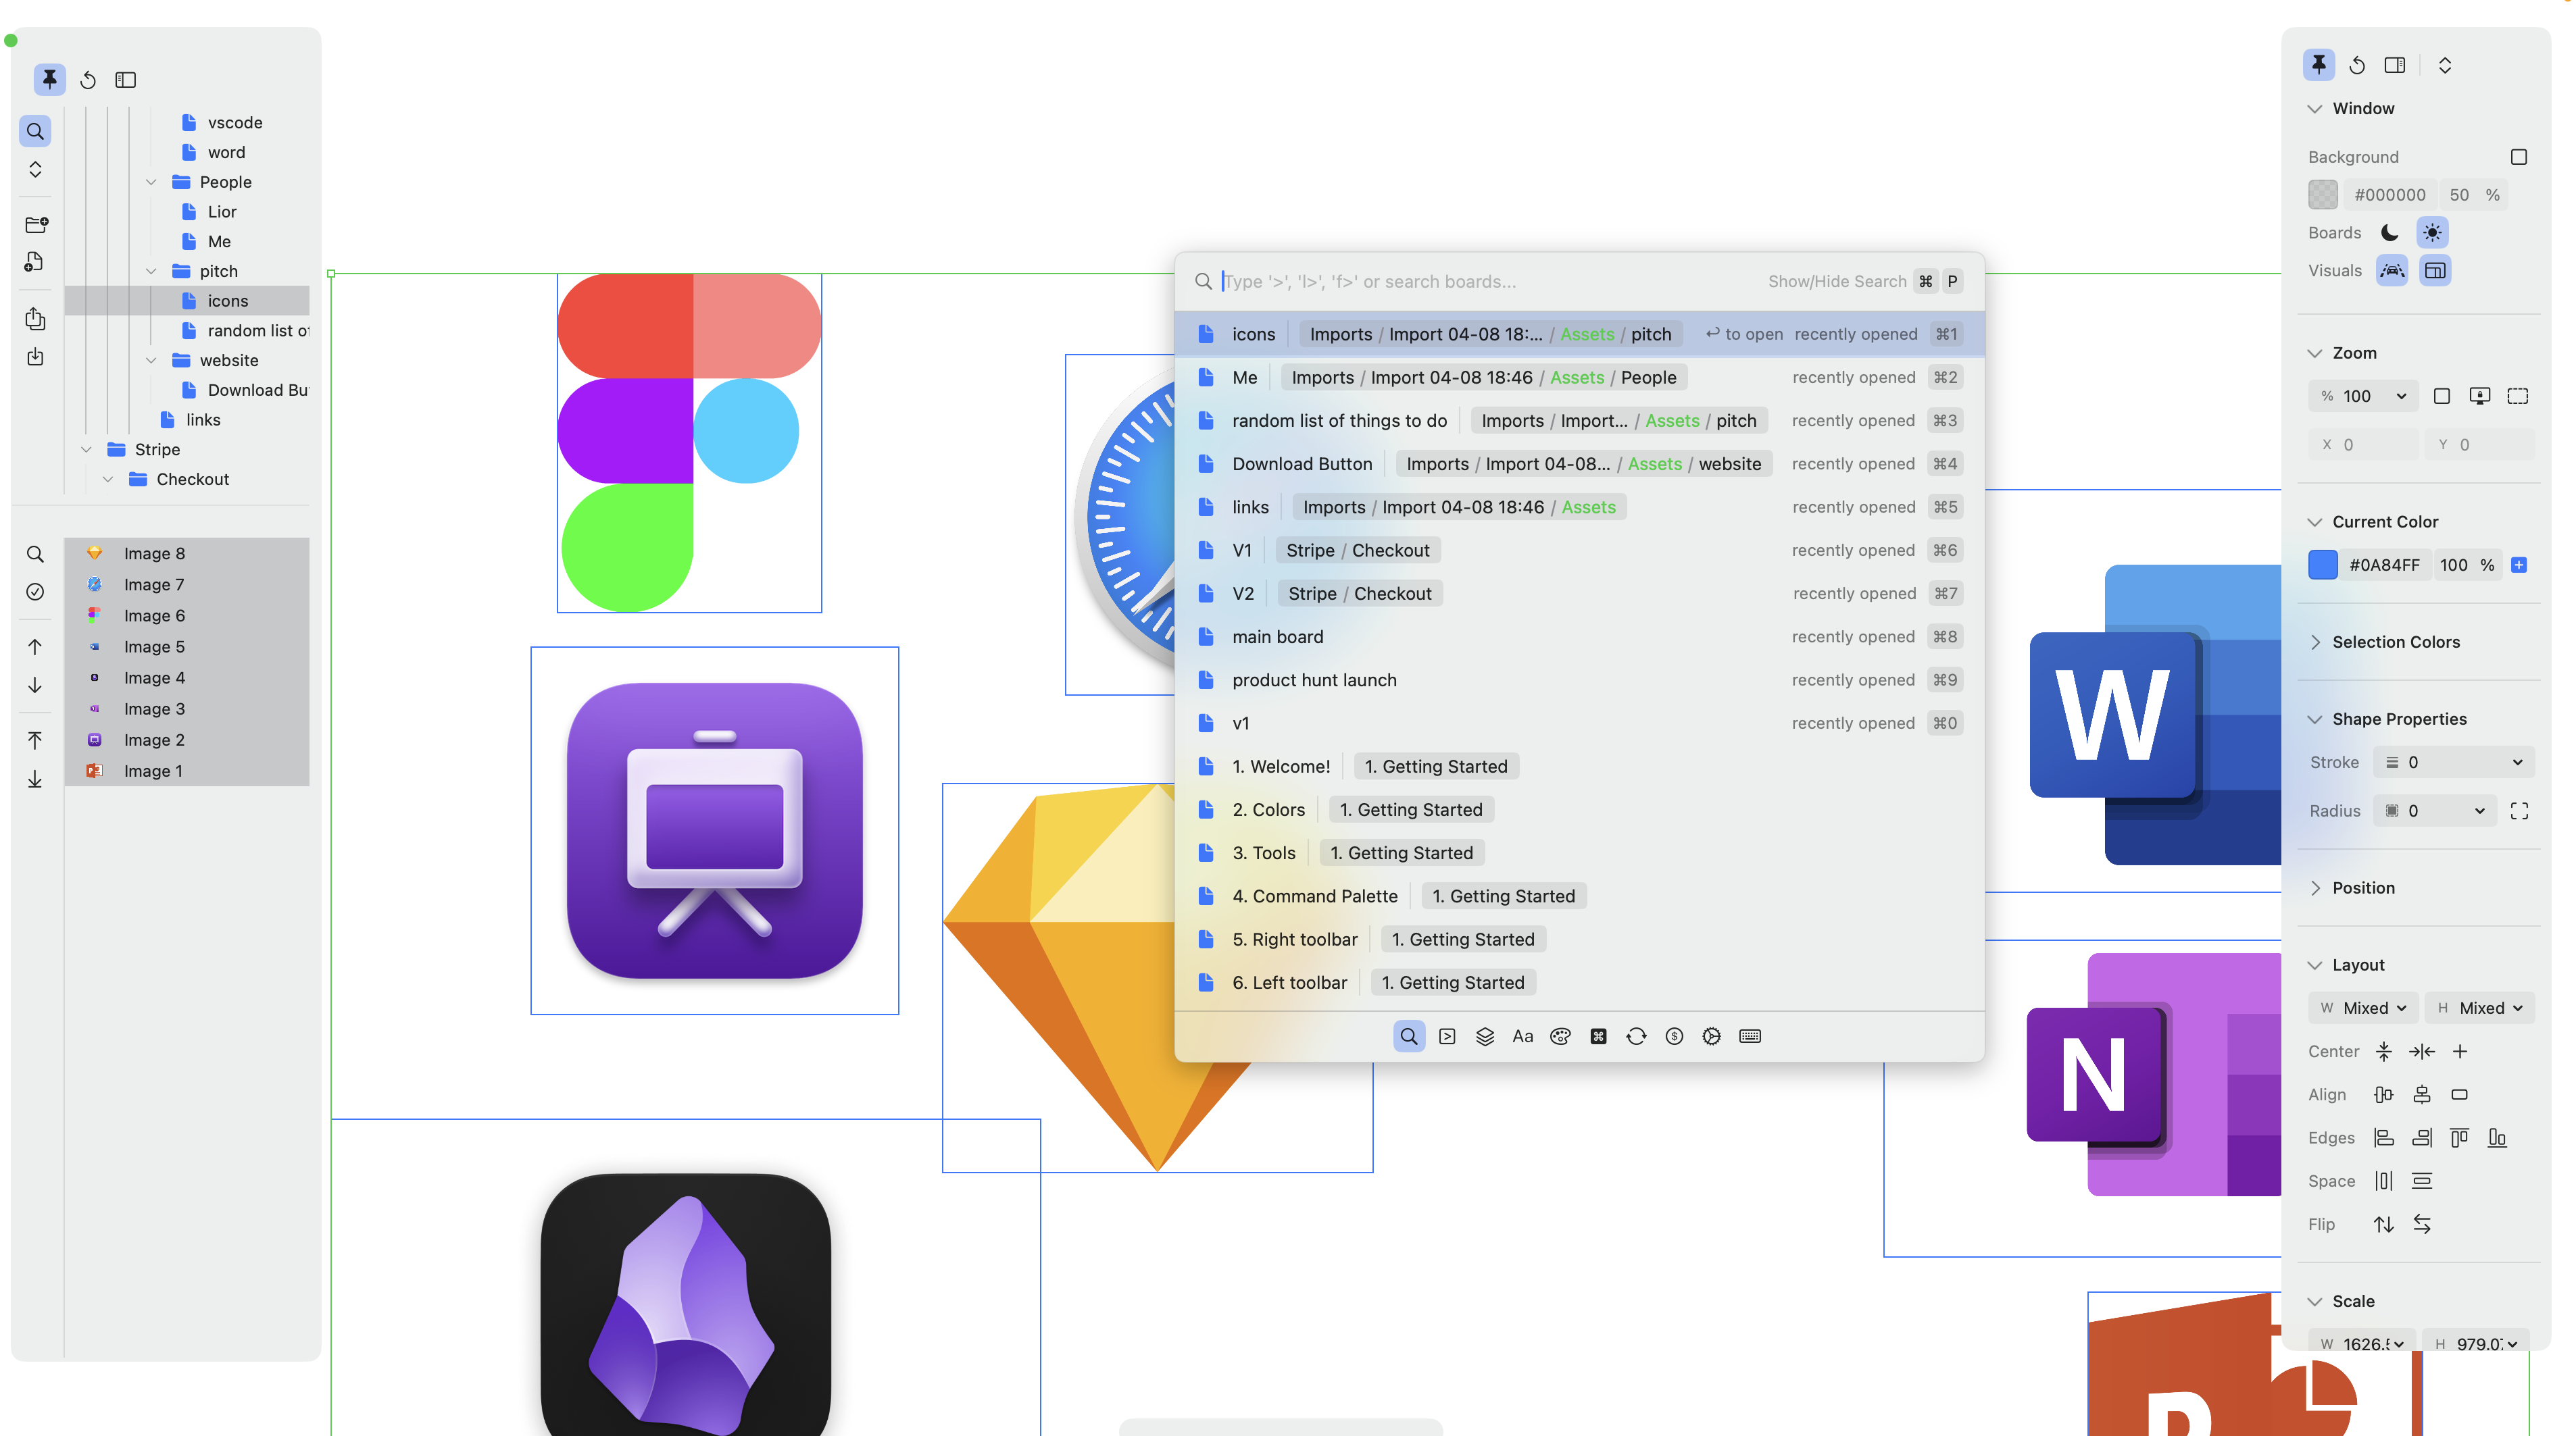Open the settings gear tab in the palette footer
Viewport: 2576px width, 1436px height.
click(x=1712, y=1036)
